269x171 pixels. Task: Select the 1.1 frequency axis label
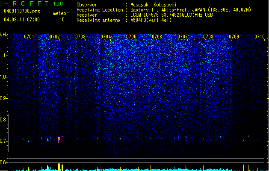coord(3,56)
